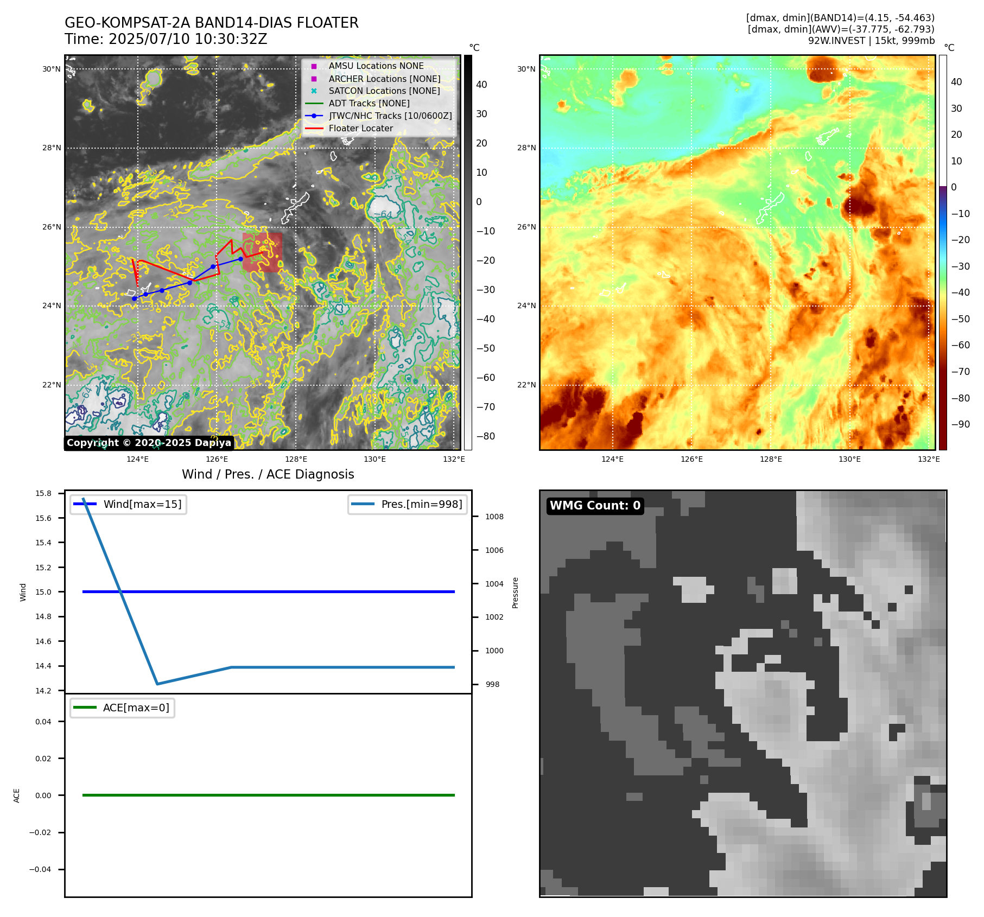Click the magenta AMSU legend marker

tap(314, 66)
